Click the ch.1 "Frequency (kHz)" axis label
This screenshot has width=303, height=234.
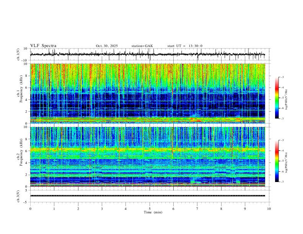pyautogui.click(x=21, y=89)
